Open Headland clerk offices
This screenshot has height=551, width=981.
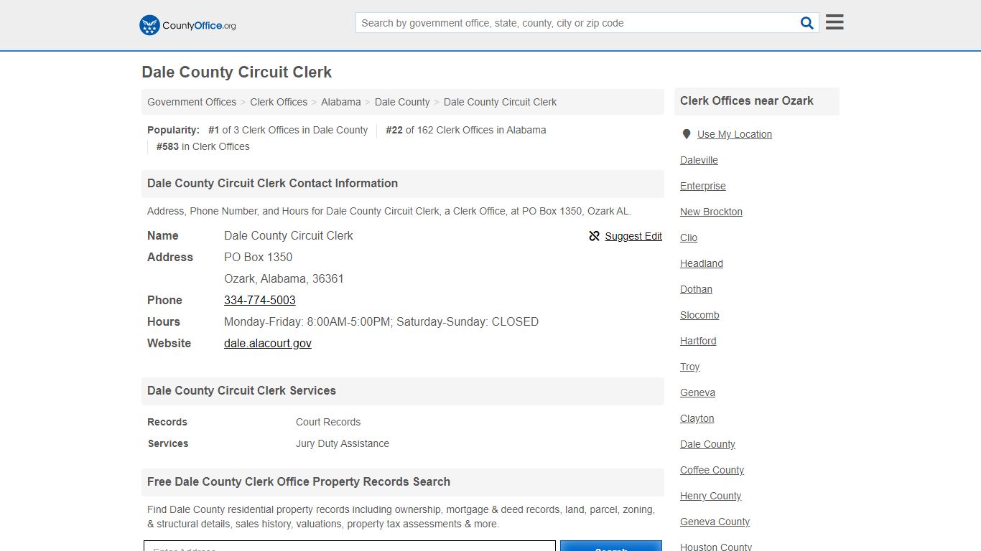tap(702, 263)
